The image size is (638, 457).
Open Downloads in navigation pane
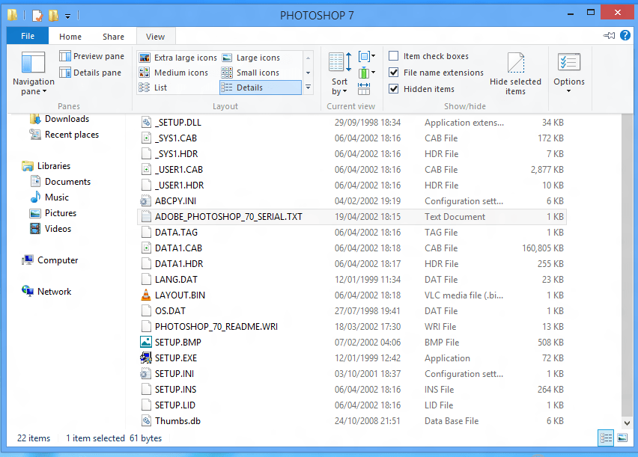click(x=59, y=119)
